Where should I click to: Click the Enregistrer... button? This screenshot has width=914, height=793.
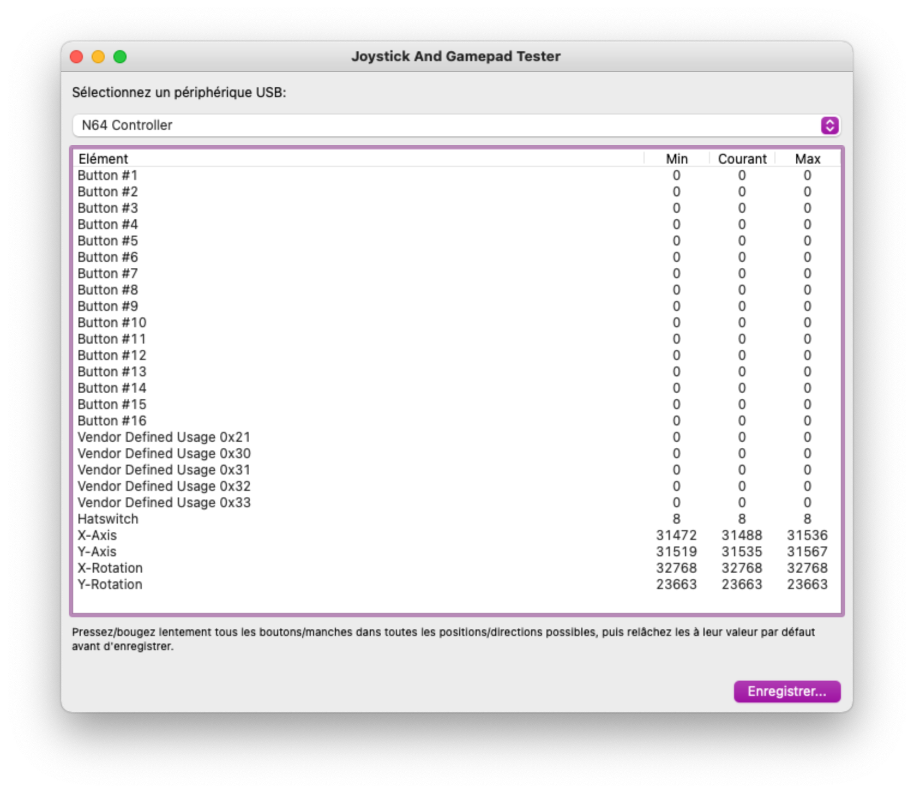point(786,692)
